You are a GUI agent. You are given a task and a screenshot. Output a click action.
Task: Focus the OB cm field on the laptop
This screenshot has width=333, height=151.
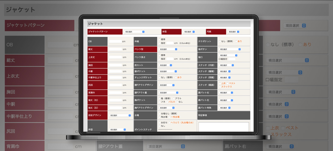coord(115,41)
